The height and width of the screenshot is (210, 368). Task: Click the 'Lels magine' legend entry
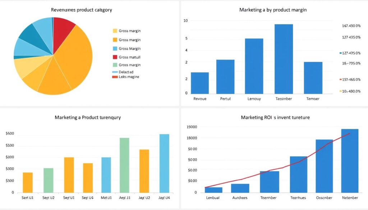115,76
